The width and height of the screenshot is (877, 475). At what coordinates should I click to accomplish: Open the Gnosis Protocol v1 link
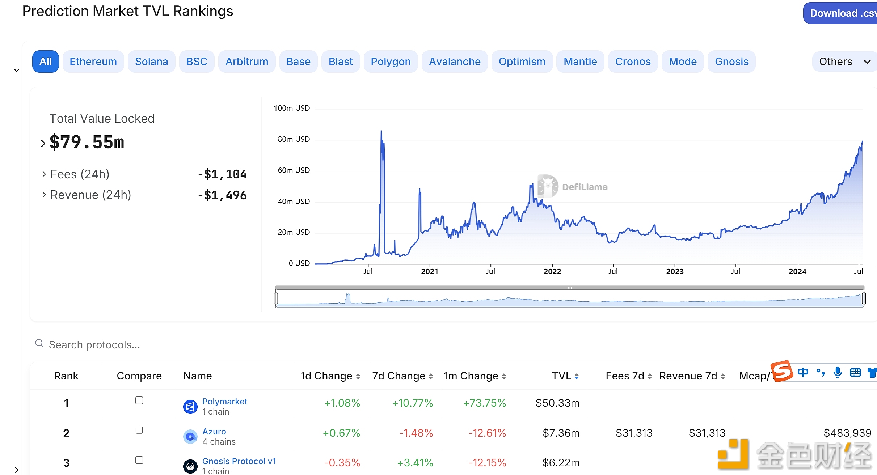(239, 461)
